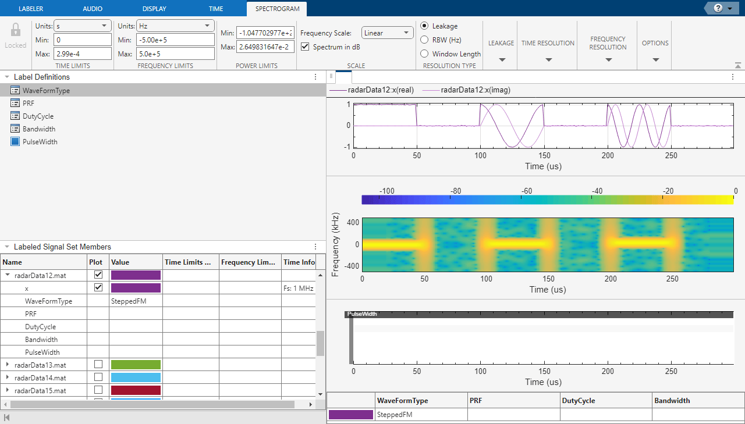Click power limits Min field
Screen dimensions: 745x424
pyautogui.click(x=265, y=33)
